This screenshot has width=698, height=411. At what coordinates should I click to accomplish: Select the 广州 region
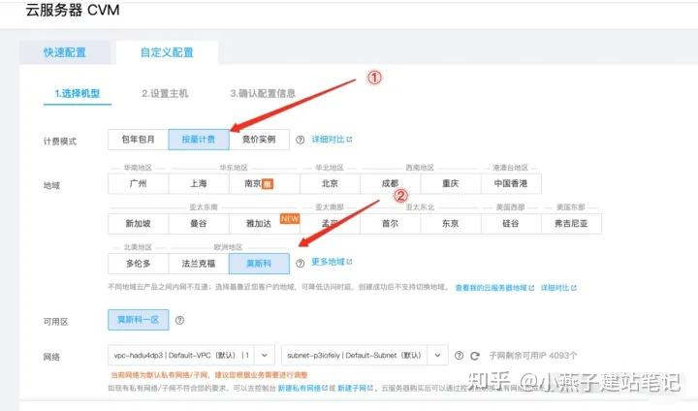point(138,183)
